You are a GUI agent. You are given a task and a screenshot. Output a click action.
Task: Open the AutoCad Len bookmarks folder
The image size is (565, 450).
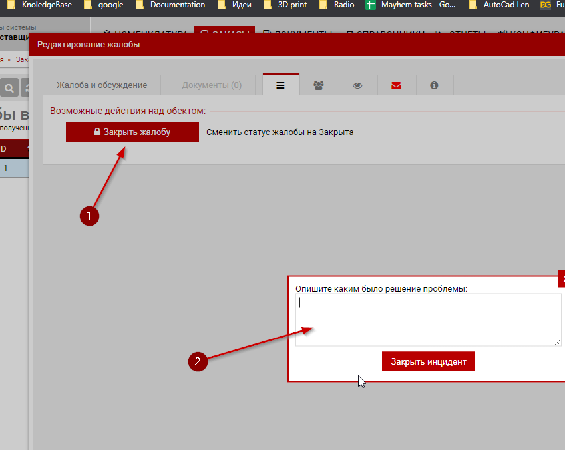pos(499,5)
